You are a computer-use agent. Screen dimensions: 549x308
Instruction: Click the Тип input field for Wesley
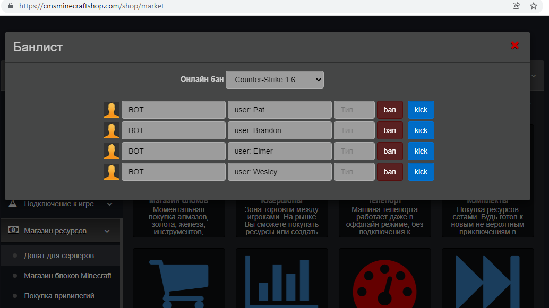(x=354, y=172)
